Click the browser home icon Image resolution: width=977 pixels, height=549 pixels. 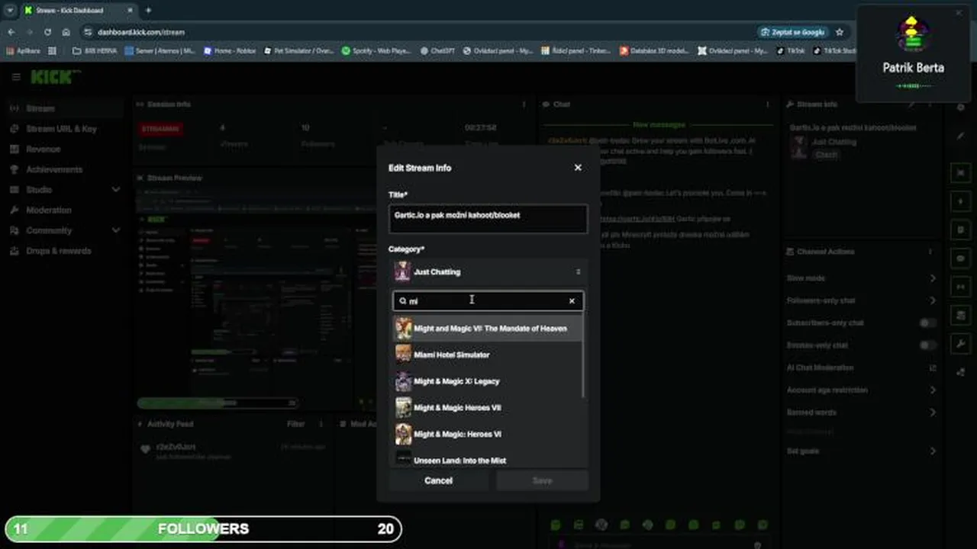pyautogui.click(x=66, y=32)
